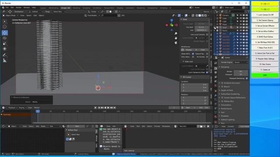Collapse the 3D Cursor panel
The image size is (280, 157).
(186, 77)
